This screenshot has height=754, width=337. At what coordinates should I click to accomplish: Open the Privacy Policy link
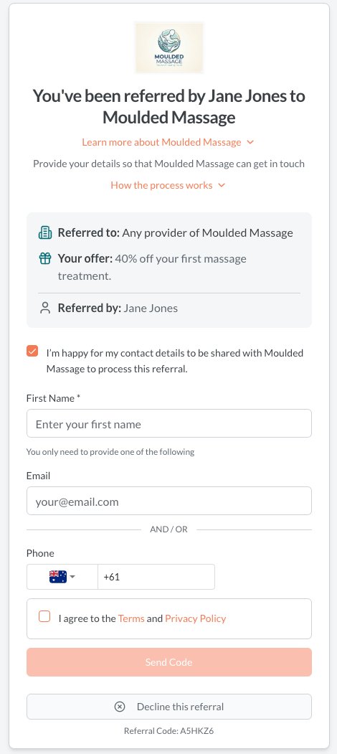tap(196, 618)
